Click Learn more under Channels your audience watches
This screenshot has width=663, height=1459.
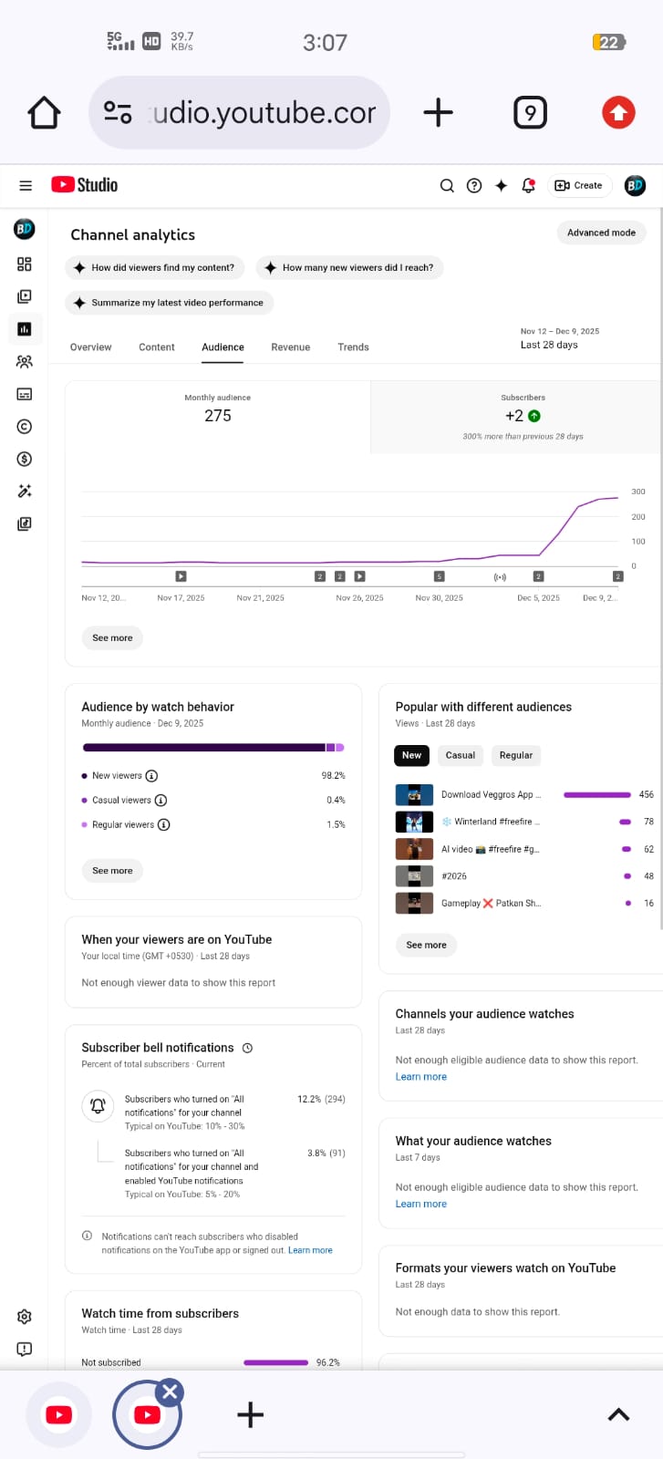[421, 1077]
